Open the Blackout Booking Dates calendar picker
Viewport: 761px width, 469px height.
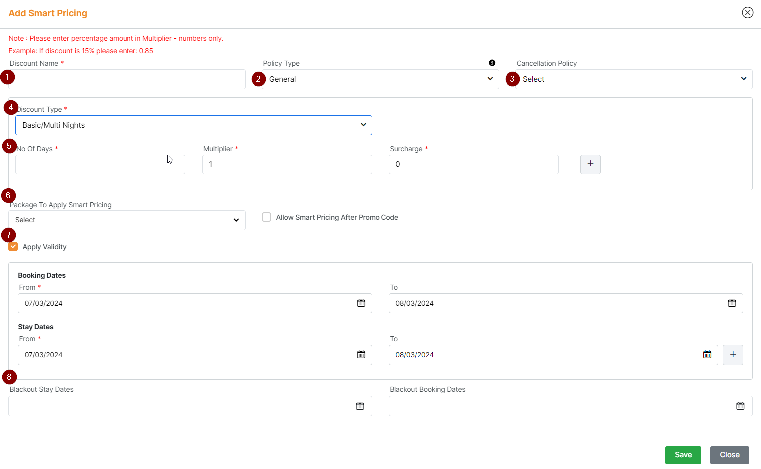(741, 405)
